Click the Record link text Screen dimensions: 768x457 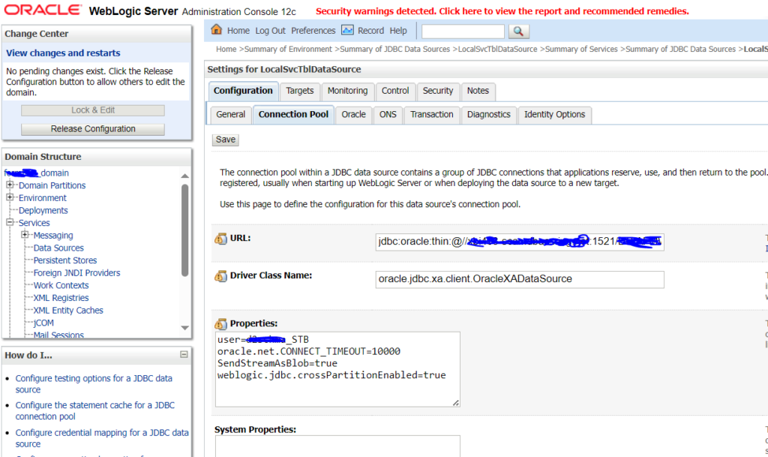pos(370,31)
